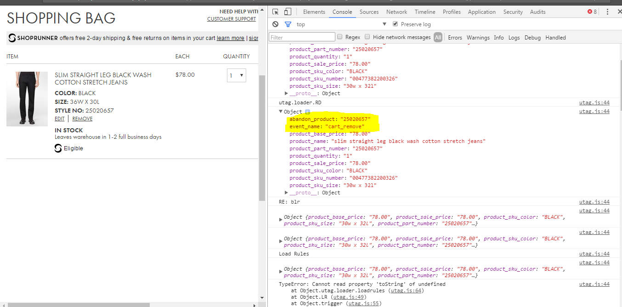Open the CUSTOMER SUPPORT link

coord(232,19)
